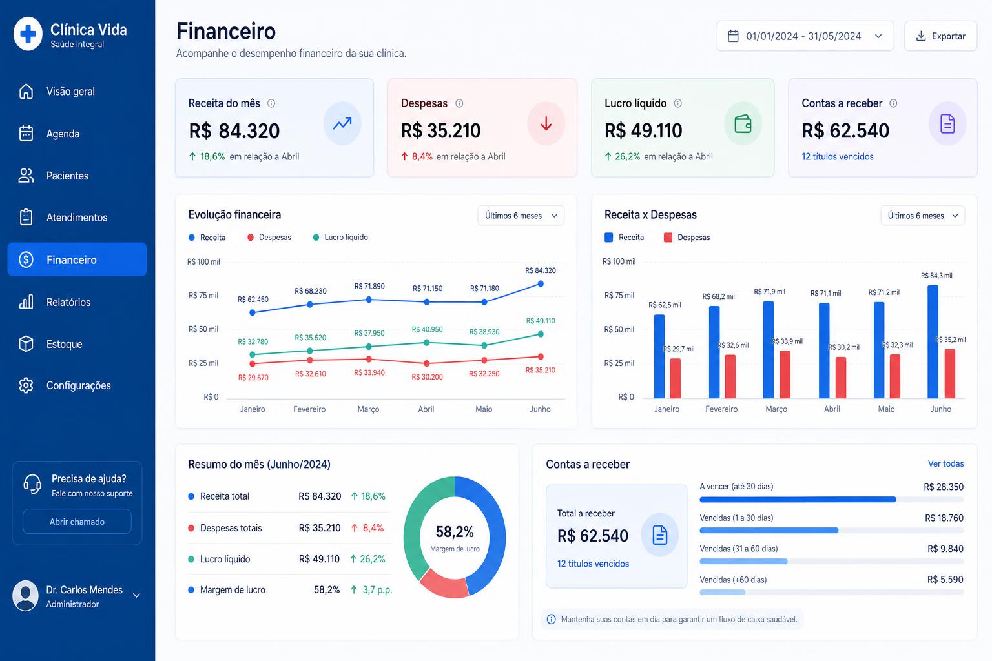Click document icon in Total a receber box

pos(660,535)
